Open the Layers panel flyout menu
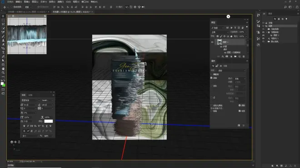 [x=247, y=23]
